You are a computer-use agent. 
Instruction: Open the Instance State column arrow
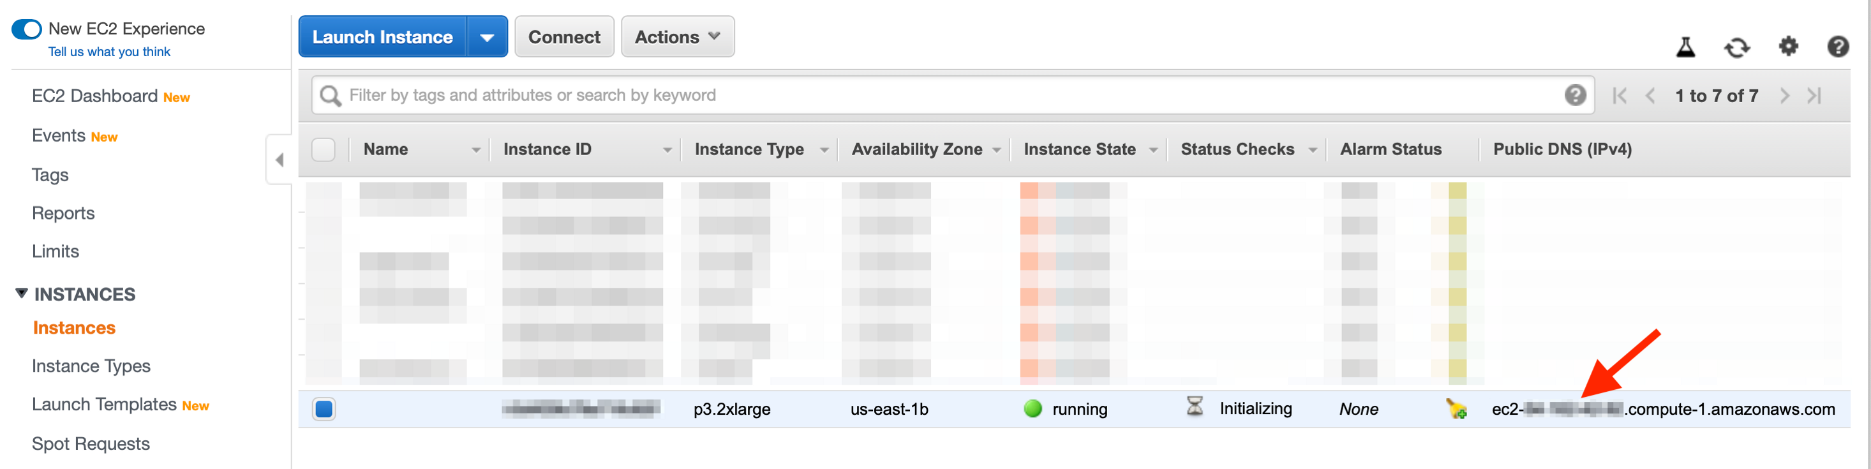(x=1152, y=151)
